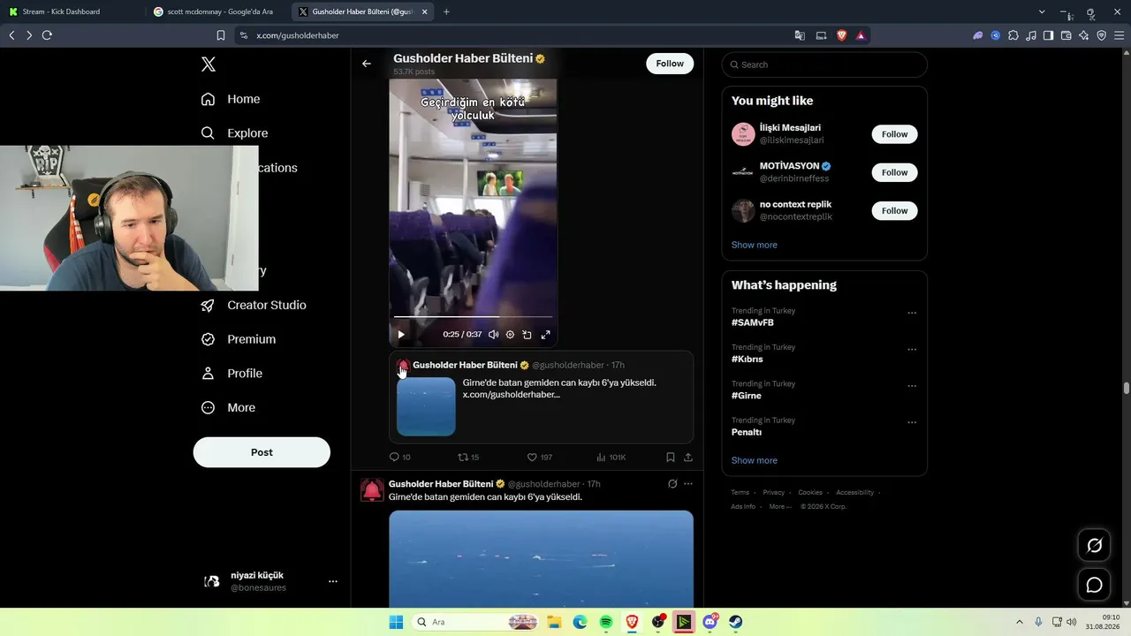
Task: Open the tab search dropdown arrow
Action: [1042, 11]
